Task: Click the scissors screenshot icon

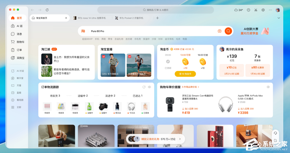Action: pos(256,10)
